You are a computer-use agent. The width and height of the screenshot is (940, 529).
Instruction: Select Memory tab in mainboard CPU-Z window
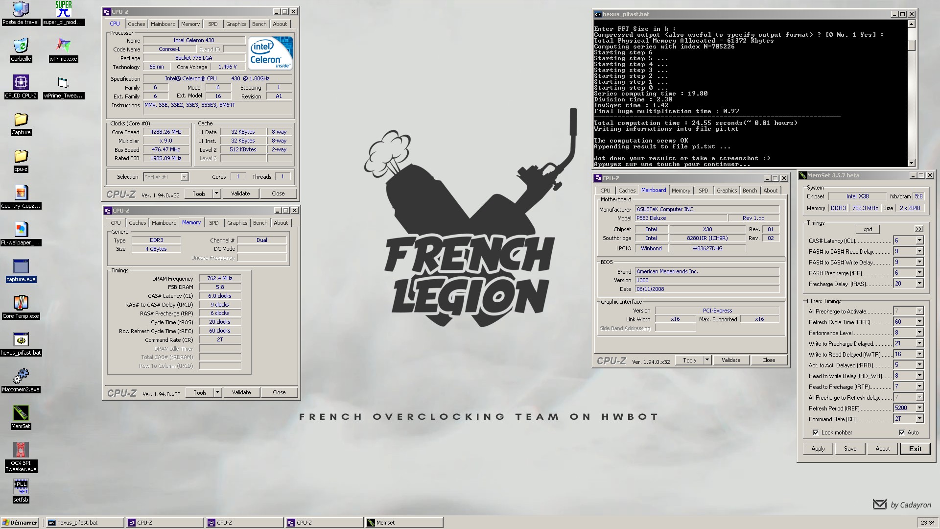tap(681, 191)
